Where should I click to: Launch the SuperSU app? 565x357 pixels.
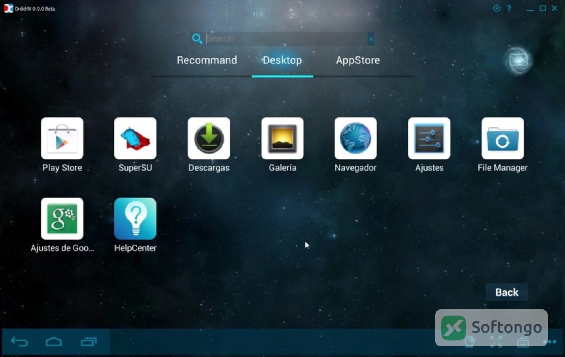(135, 138)
